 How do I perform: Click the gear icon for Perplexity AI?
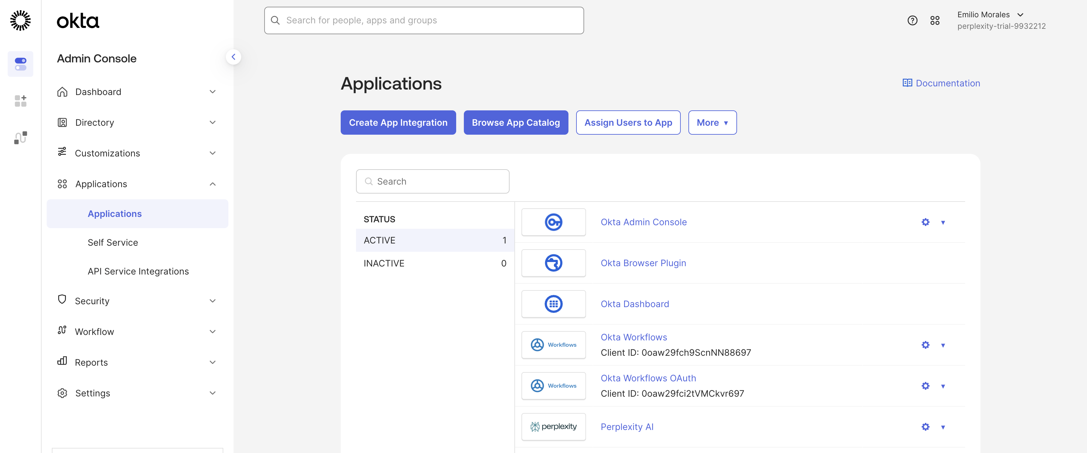pos(925,427)
